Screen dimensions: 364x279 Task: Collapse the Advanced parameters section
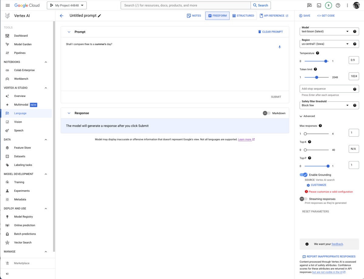(x=307, y=116)
